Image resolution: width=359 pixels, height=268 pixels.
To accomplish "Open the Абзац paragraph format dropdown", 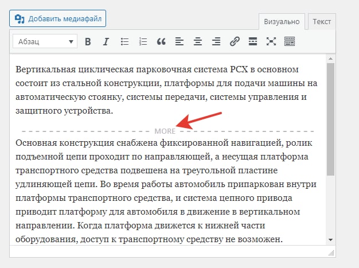I will [x=45, y=41].
